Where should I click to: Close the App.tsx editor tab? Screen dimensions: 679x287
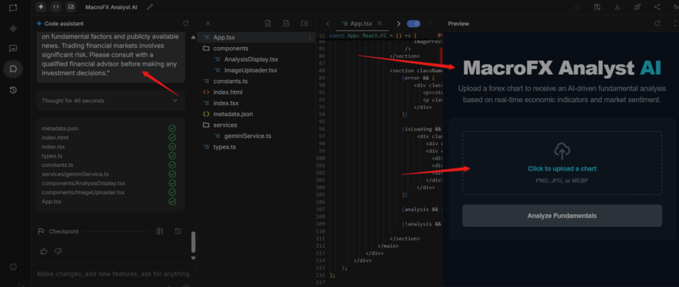pyautogui.click(x=380, y=23)
